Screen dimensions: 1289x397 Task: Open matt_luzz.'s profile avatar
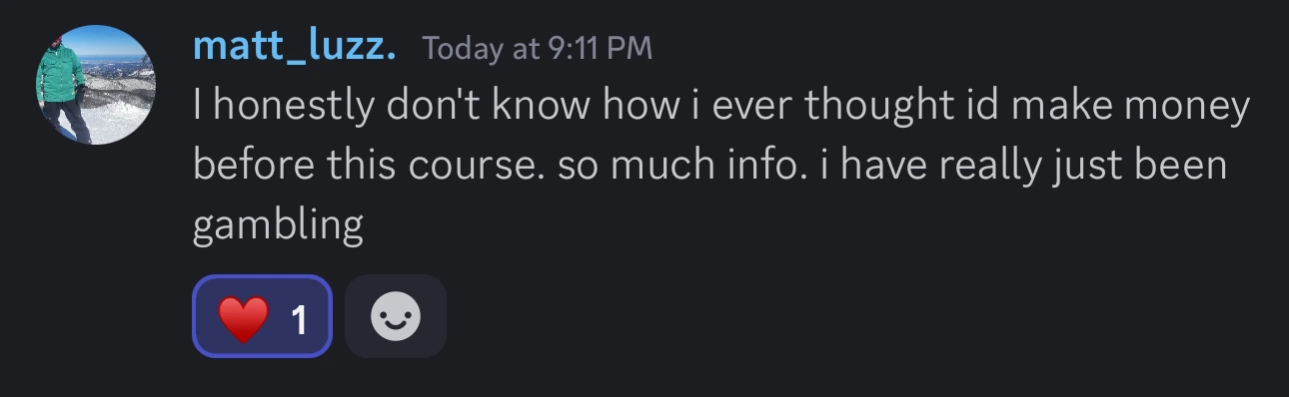click(96, 85)
